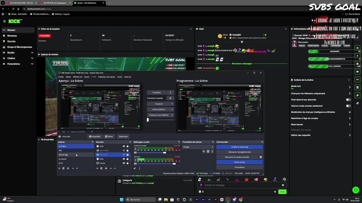Open preview zoom Adapter à la fenêtre dropdown
Image resolution: width=362 pixels, height=203 pixels.
[81, 132]
